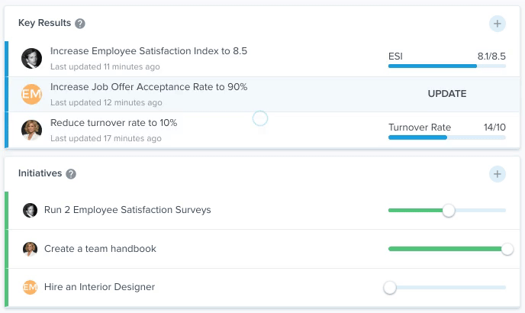Open Hire an Interior Designer initiative
The image size is (525, 313).
pyautogui.click(x=99, y=287)
